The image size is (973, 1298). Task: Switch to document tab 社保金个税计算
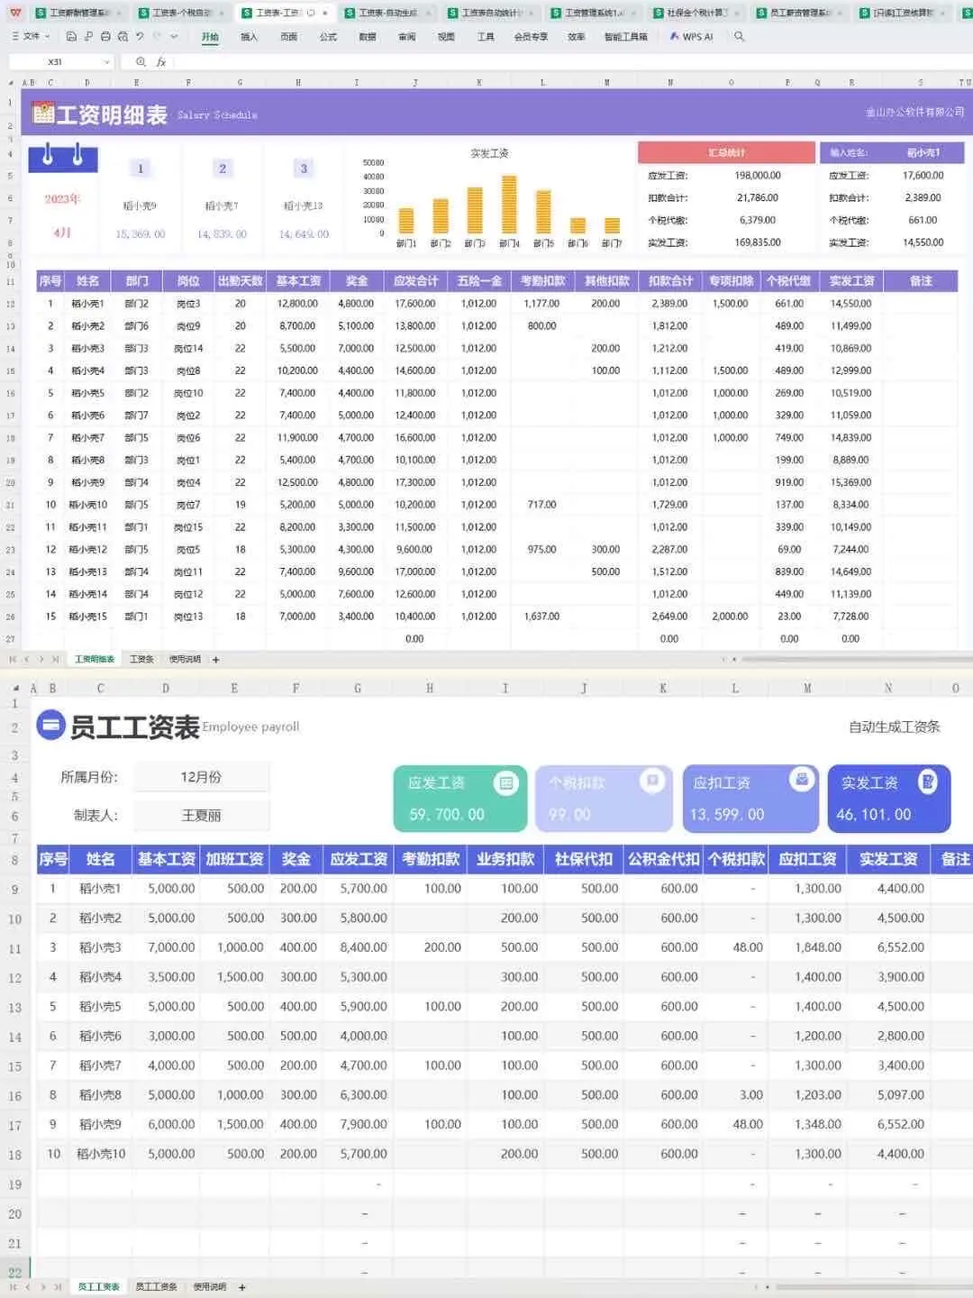(x=696, y=13)
